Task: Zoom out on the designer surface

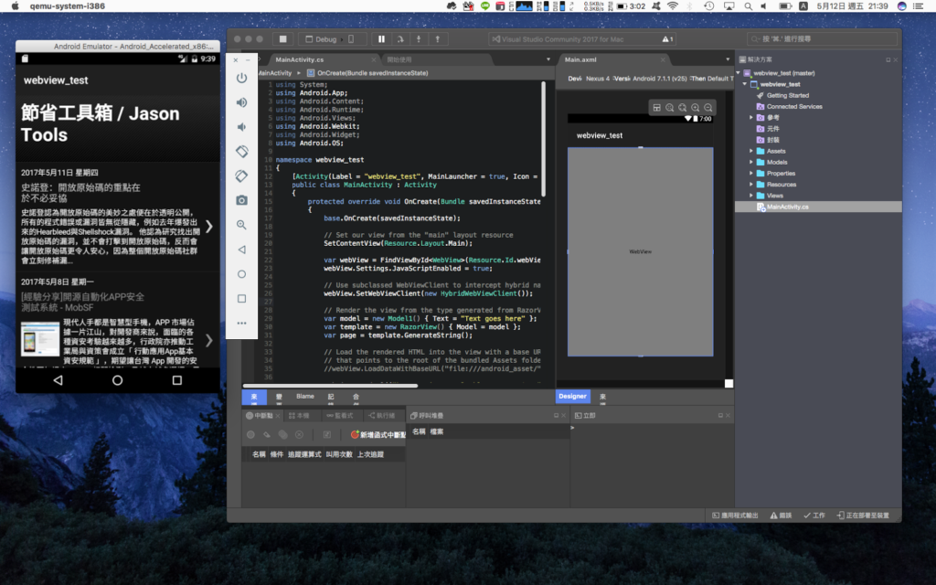Action: point(708,108)
